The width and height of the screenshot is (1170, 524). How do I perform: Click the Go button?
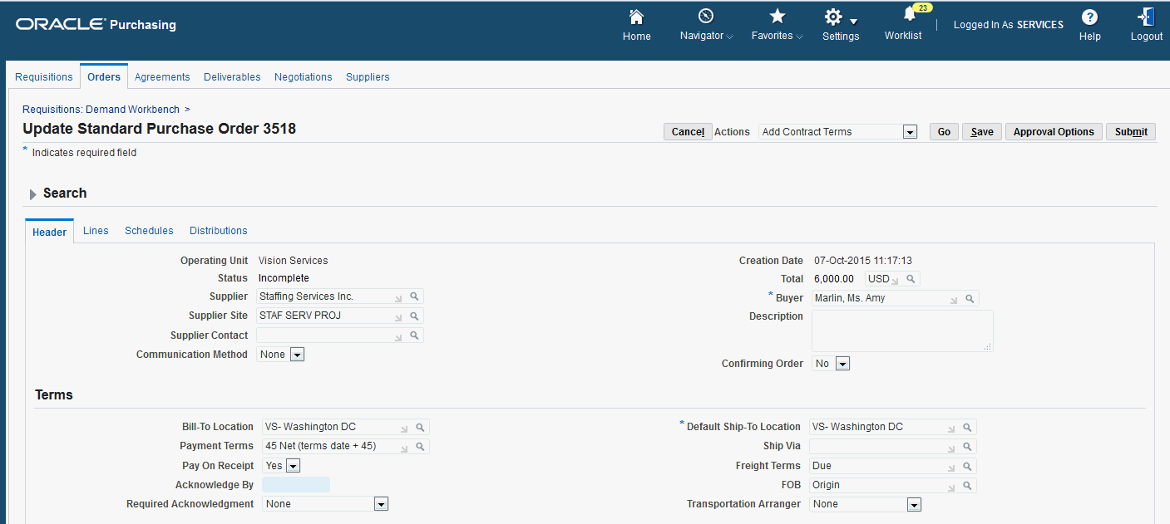coord(944,132)
